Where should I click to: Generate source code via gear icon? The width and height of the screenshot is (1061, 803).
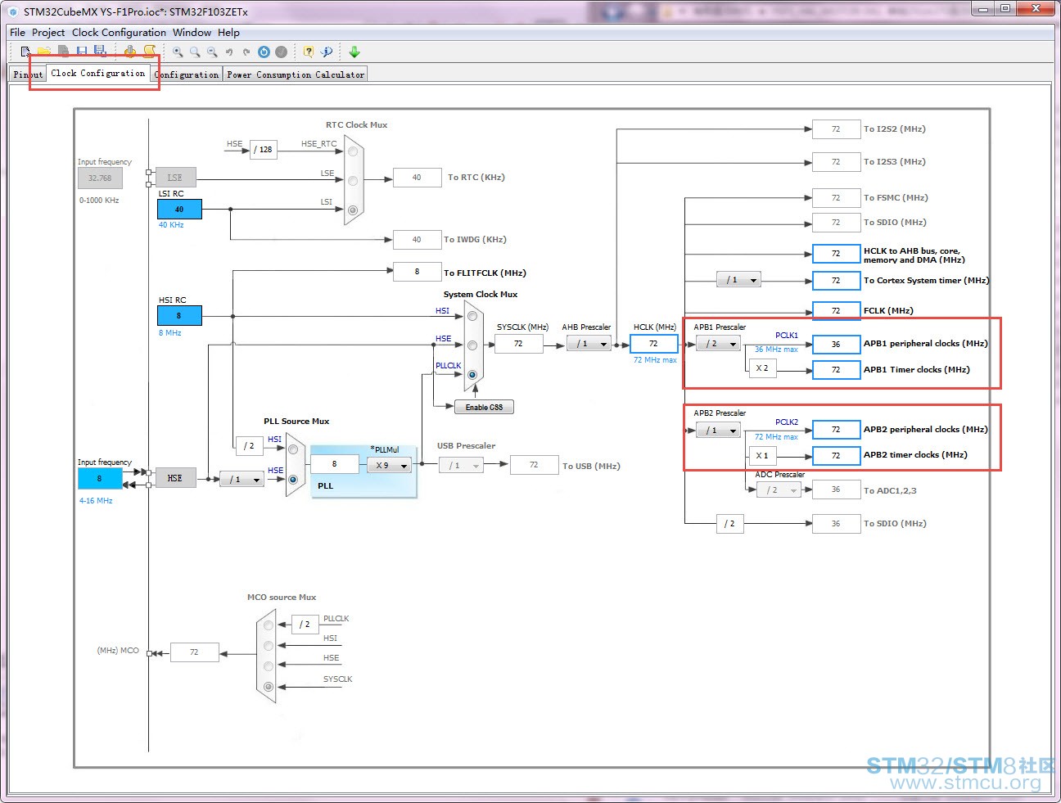point(130,52)
